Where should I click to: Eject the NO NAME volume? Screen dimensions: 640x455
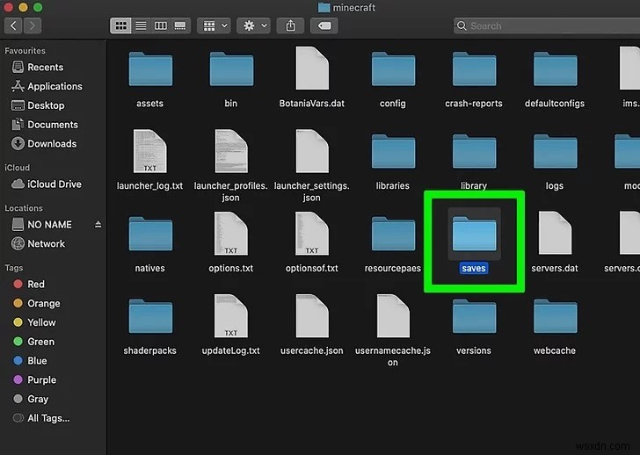point(98,225)
